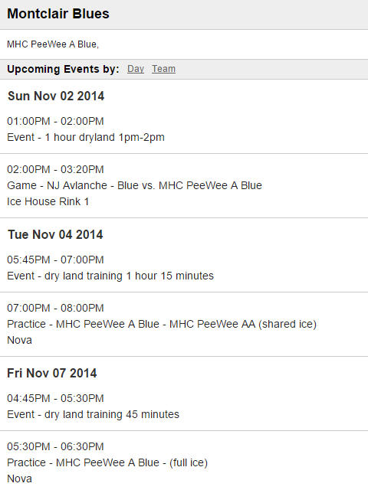Viewport: 368px width, 490px height.
Task: Click the 05:30PM - 06:30PM time slot
Action: 55,446
